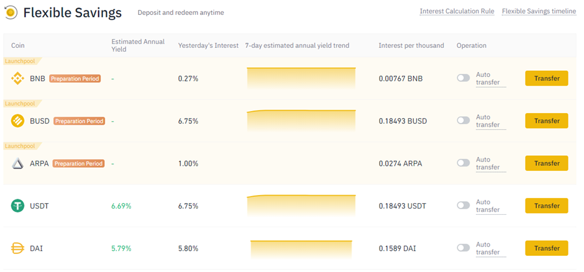The image size is (584, 272).
Task: Click the Flexible Savings coin icon
Action: coord(11,12)
